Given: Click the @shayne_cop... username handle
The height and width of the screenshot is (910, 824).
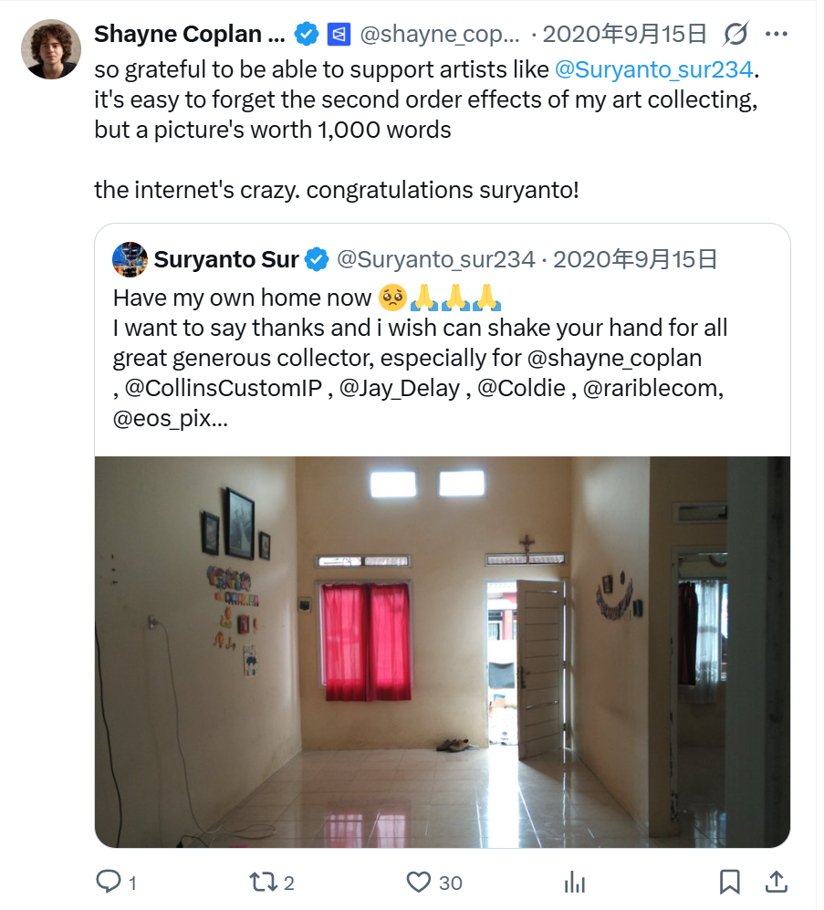Looking at the screenshot, I should click(440, 35).
